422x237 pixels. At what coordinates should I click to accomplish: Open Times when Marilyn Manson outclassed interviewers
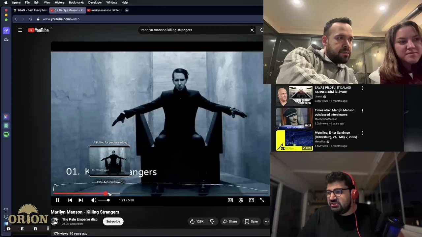(x=334, y=112)
